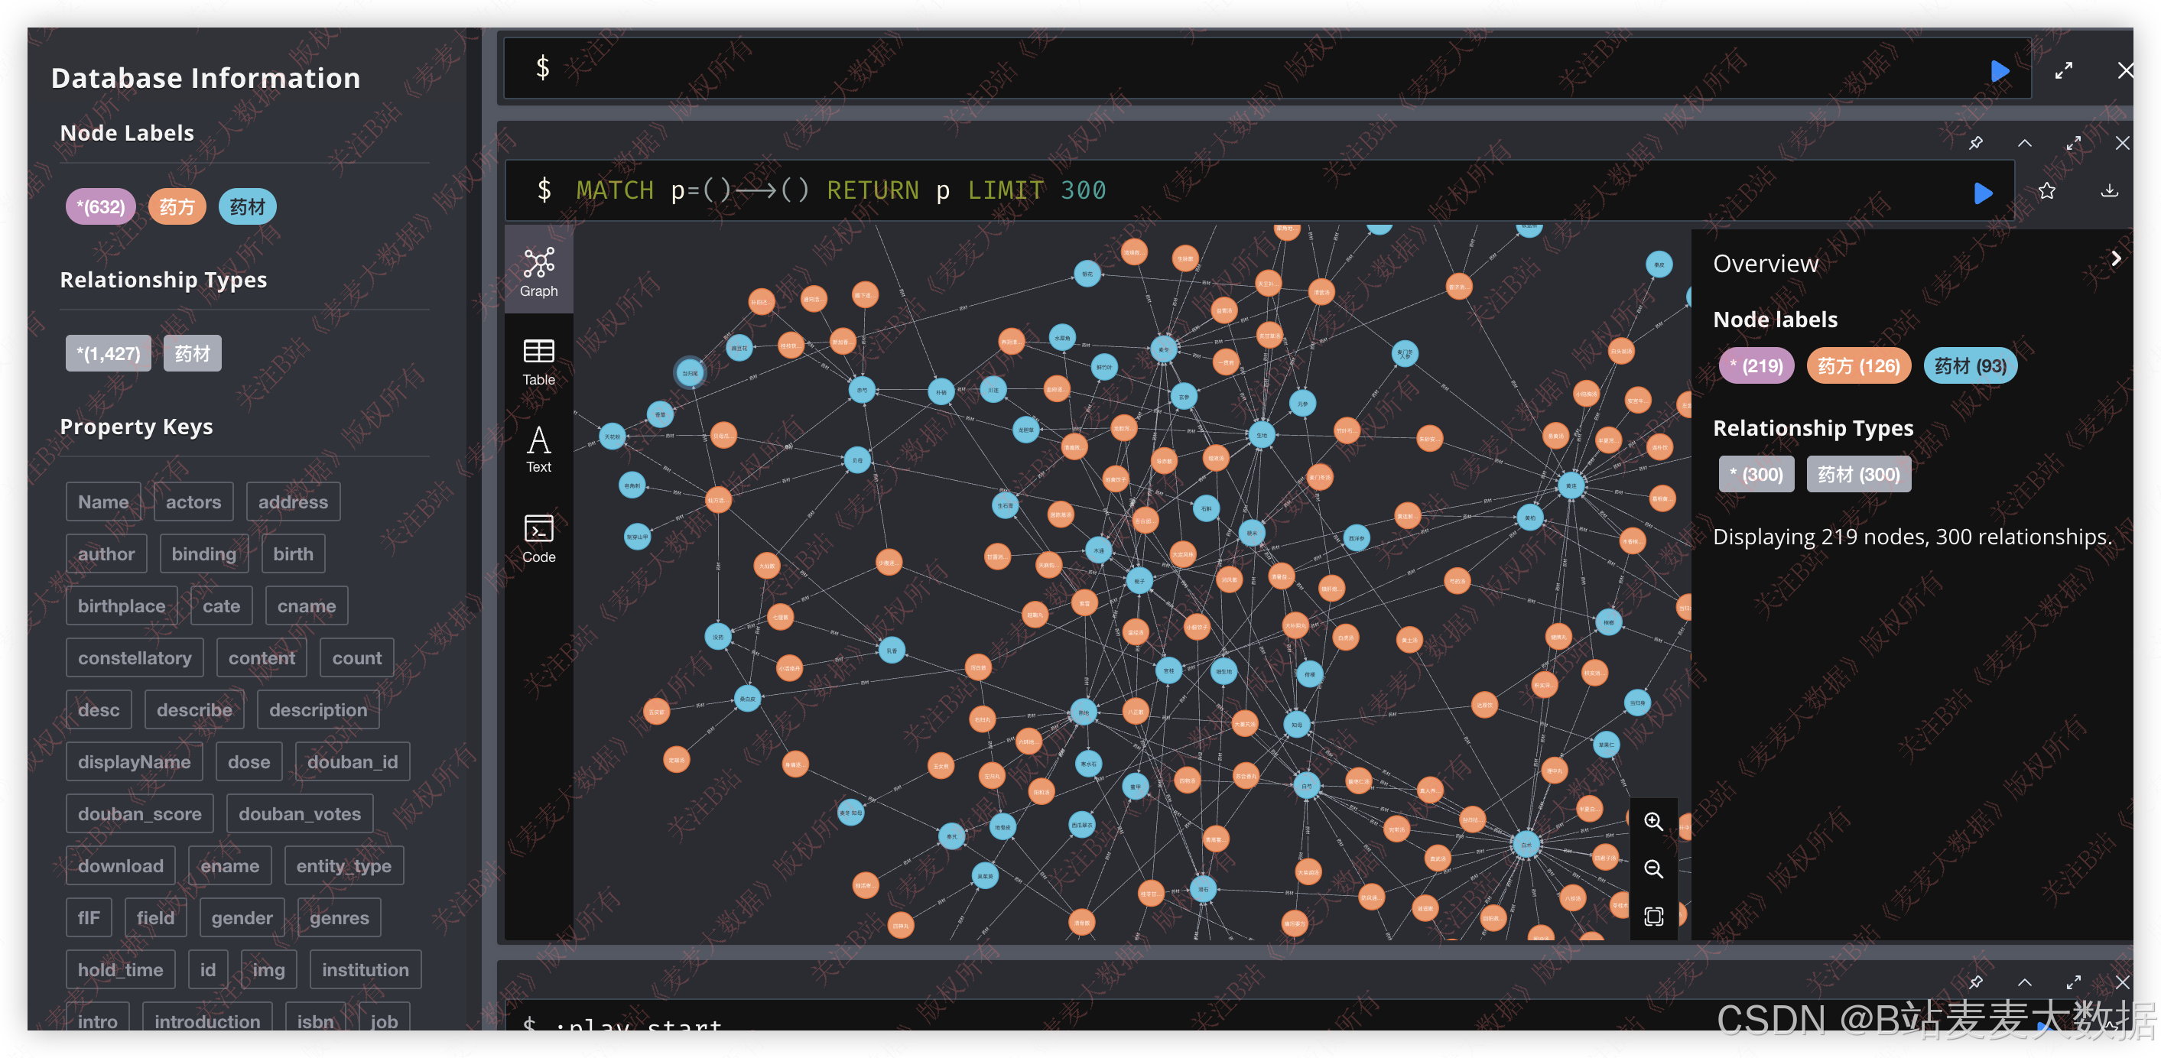
Task: Switch to the Text view tab
Action: pyautogui.click(x=538, y=449)
